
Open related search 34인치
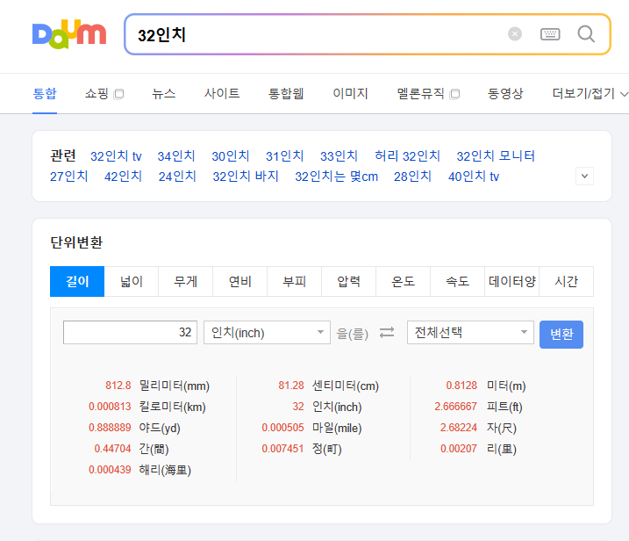click(x=176, y=155)
